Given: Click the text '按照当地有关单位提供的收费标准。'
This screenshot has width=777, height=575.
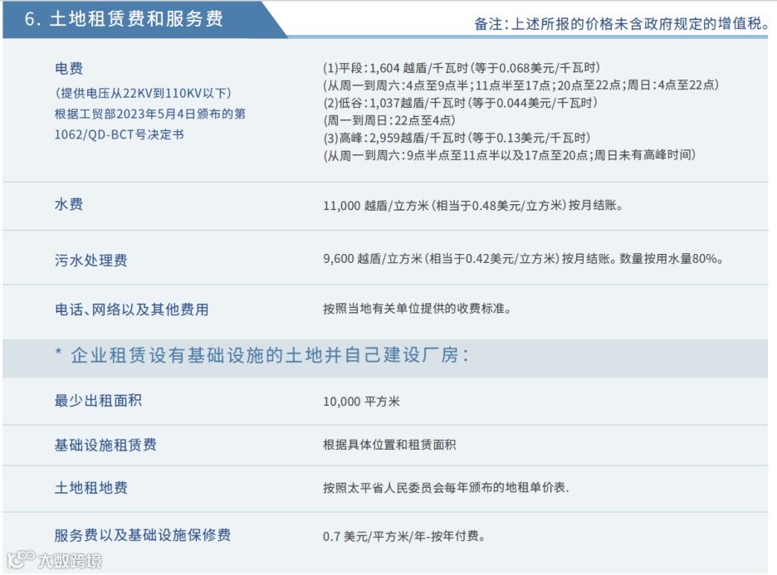Looking at the screenshot, I should tap(418, 309).
